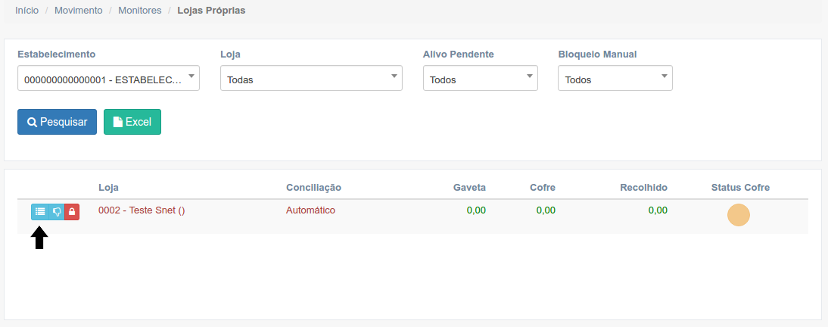
Task: Expand the Bloqueio Manual dropdown
Action: click(x=615, y=79)
